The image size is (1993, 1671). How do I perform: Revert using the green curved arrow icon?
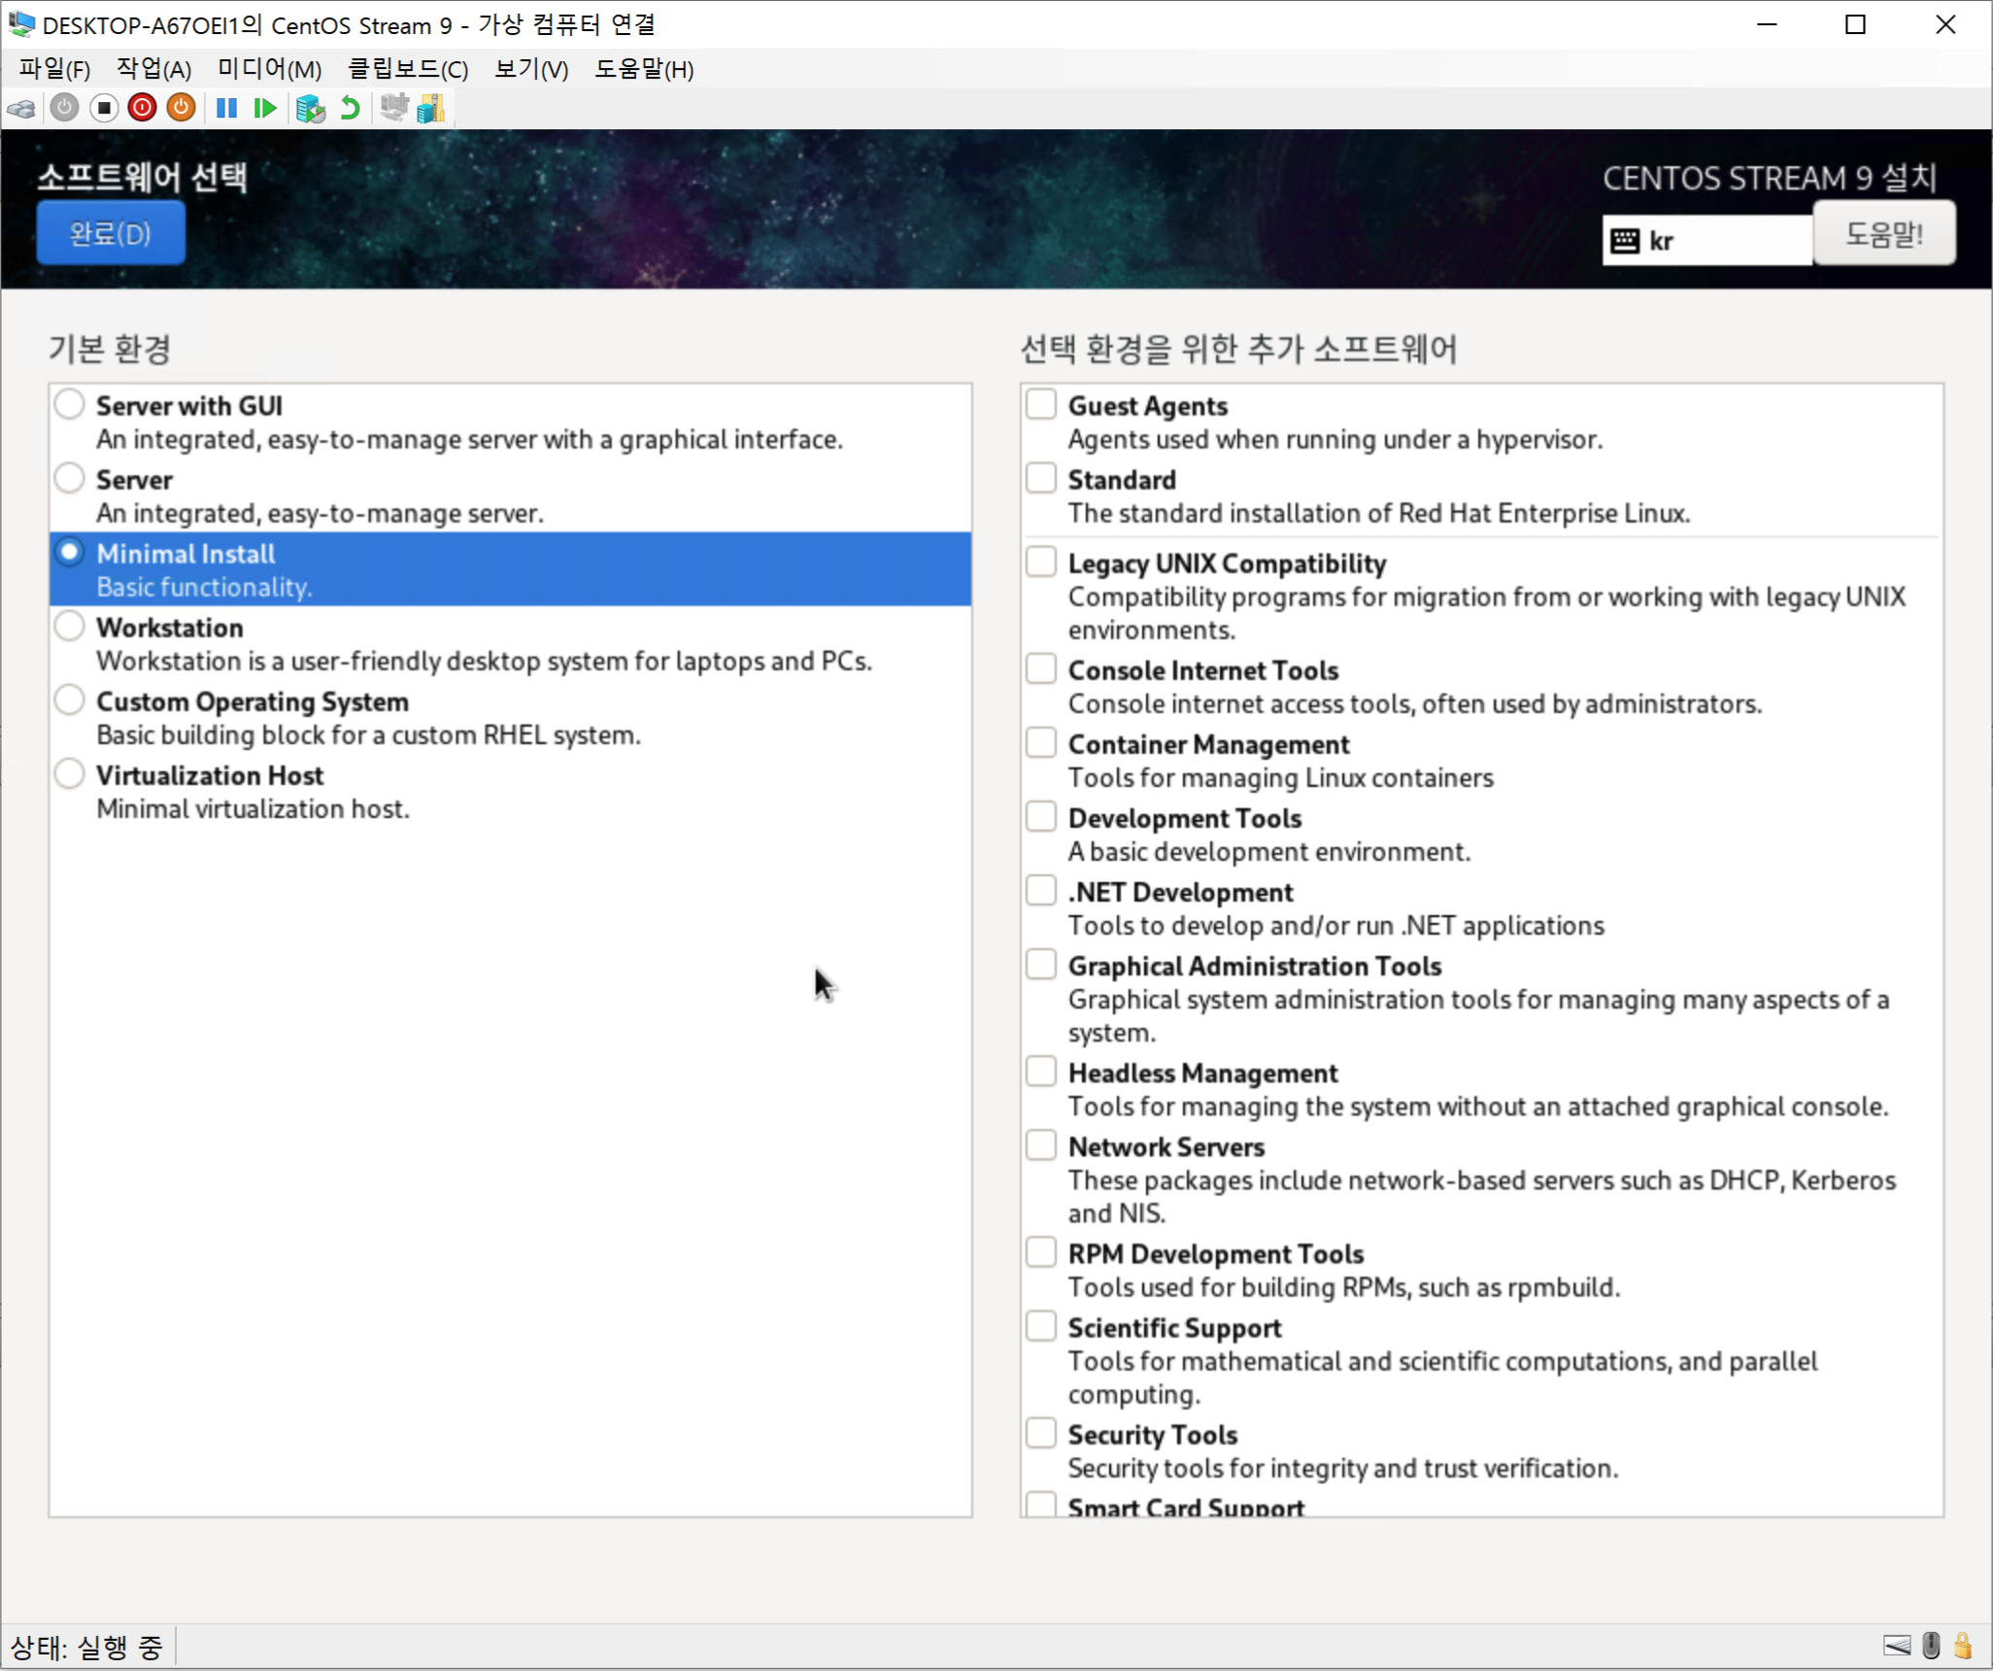click(350, 108)
